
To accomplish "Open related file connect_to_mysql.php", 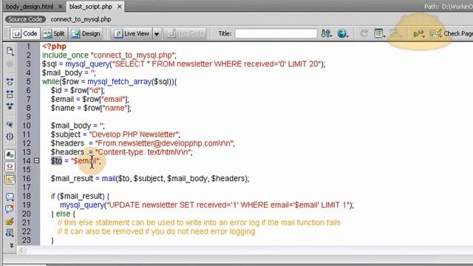I will [81, 19].
